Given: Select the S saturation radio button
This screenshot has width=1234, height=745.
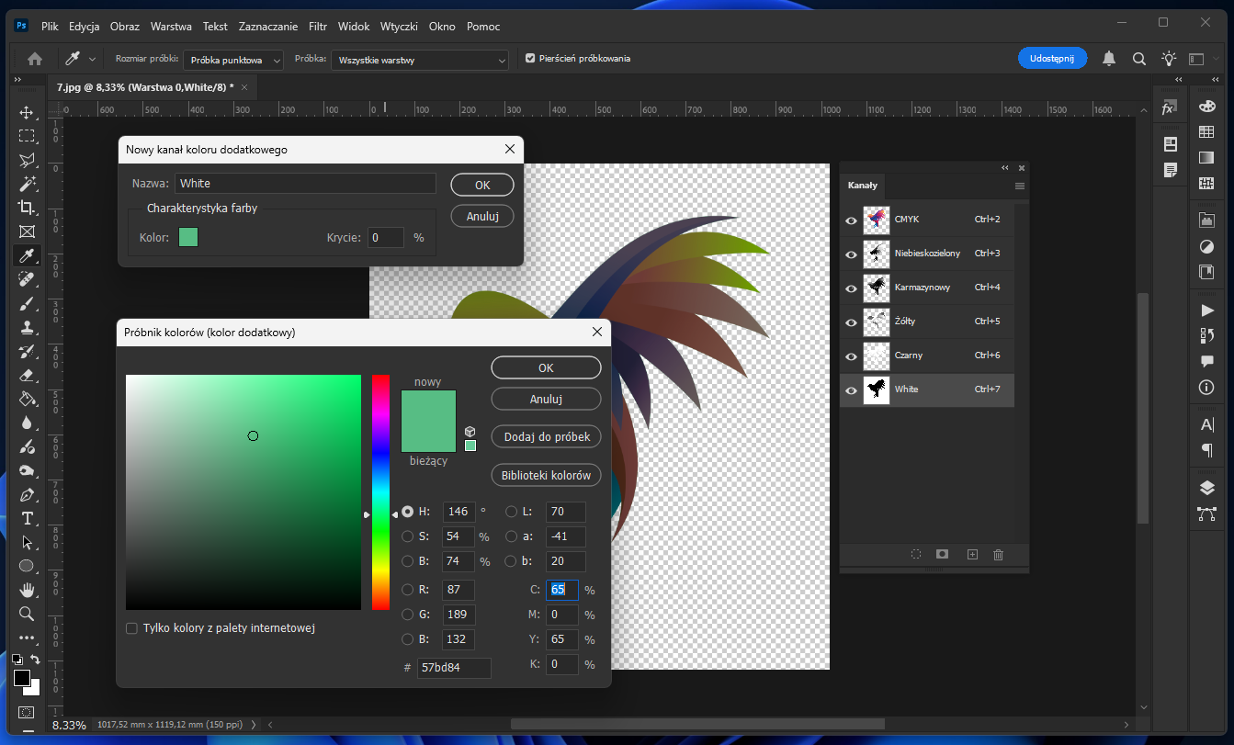Looking at the screenshot, I should (x=407, y=536).
